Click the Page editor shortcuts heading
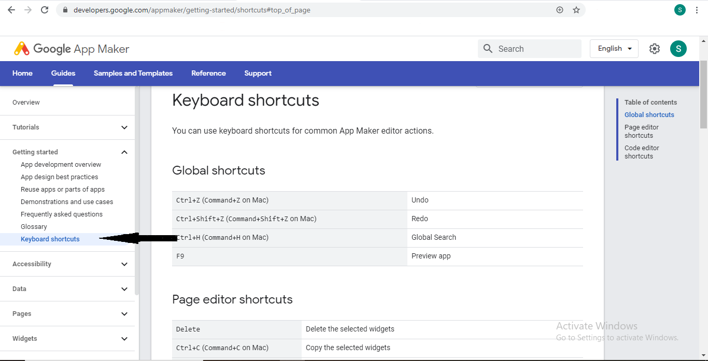708x361 pixels. click(x=232, y=299)
